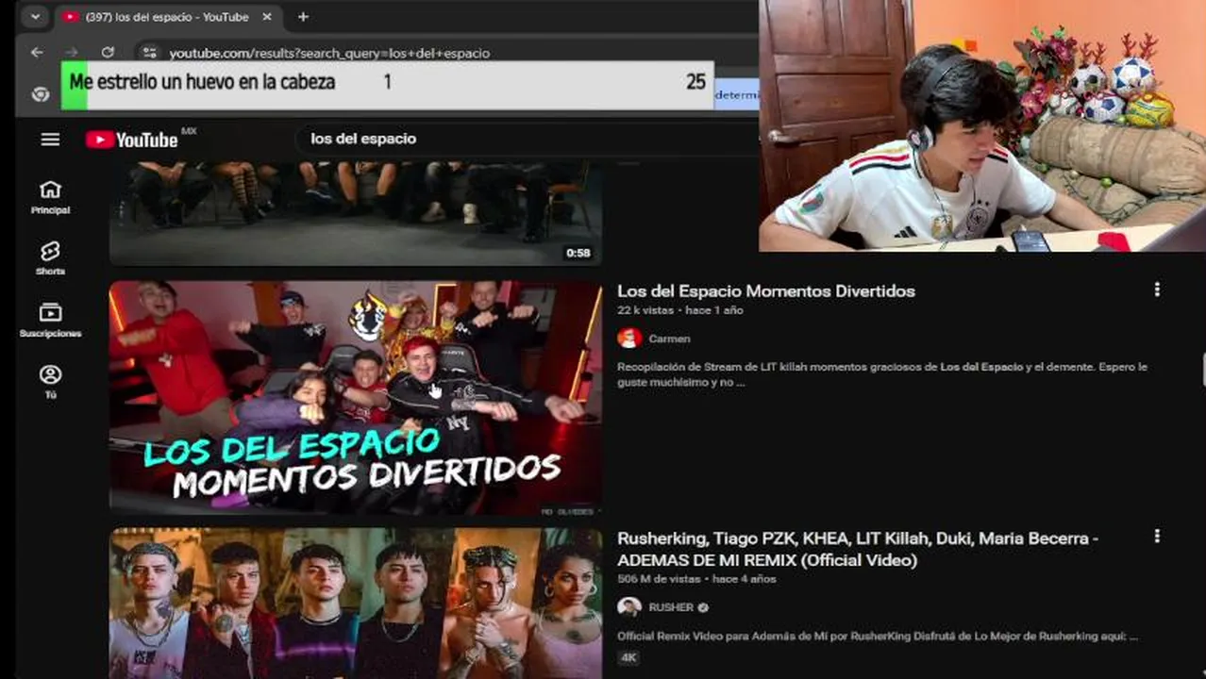This screenshot has height=679, width=1206.
Task: Open a new browser tab
Action: [x=303, y=17]
